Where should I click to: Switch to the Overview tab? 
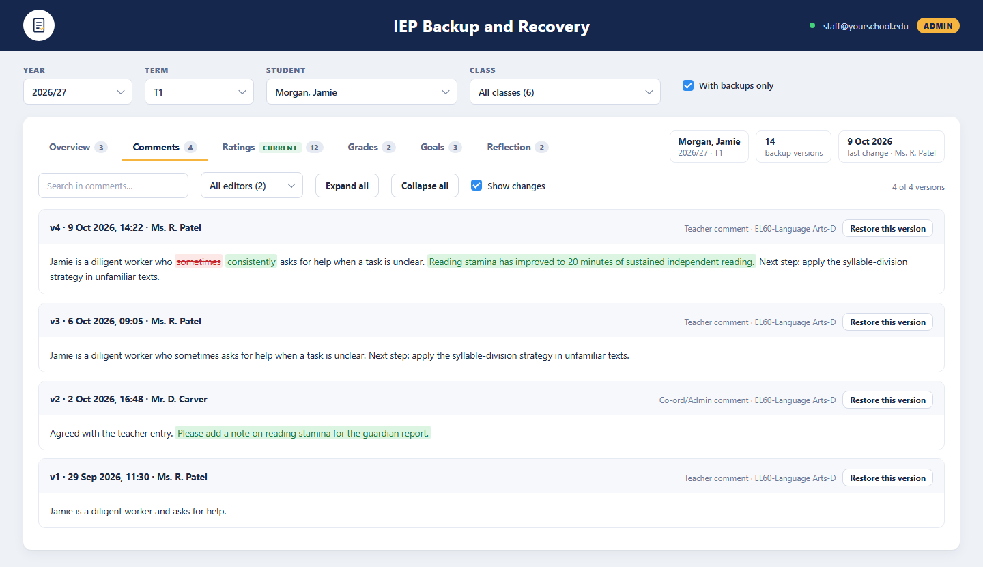click(x=78, y=147)
